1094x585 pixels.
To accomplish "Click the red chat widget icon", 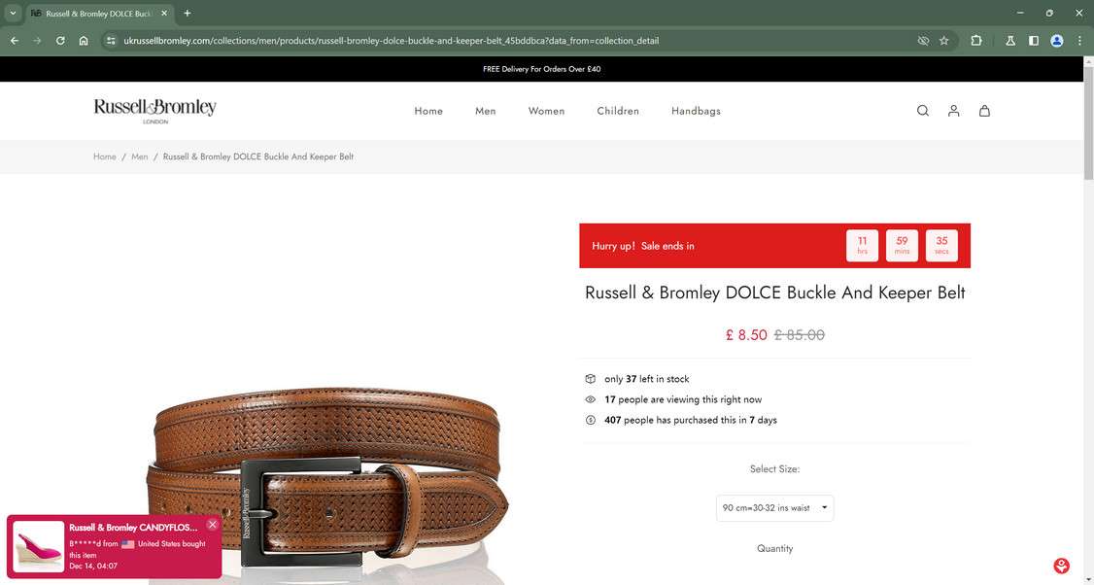I will (1061, 566).
